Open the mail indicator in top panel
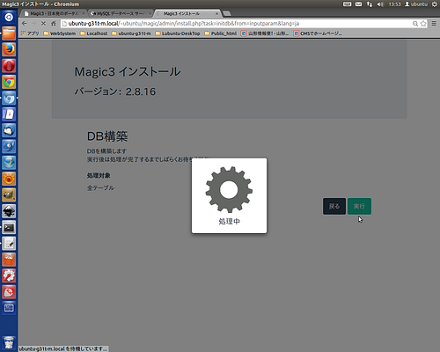 [x=358, y=4]
